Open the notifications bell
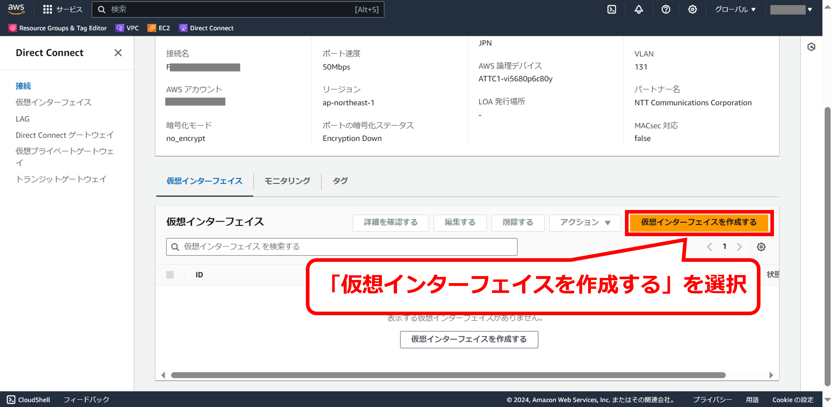The image size is (831, 407). coord(638,9)
